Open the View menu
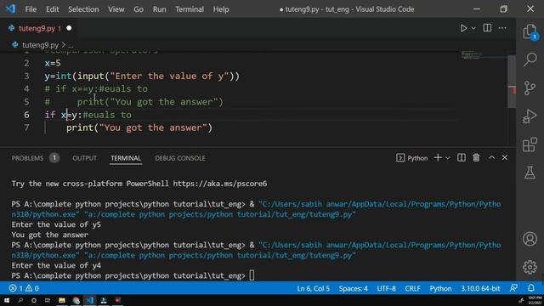The image size is (544, 306). (x=116, y=9)
